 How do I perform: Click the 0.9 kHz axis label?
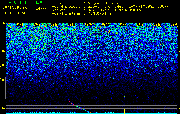click(3, 66)
